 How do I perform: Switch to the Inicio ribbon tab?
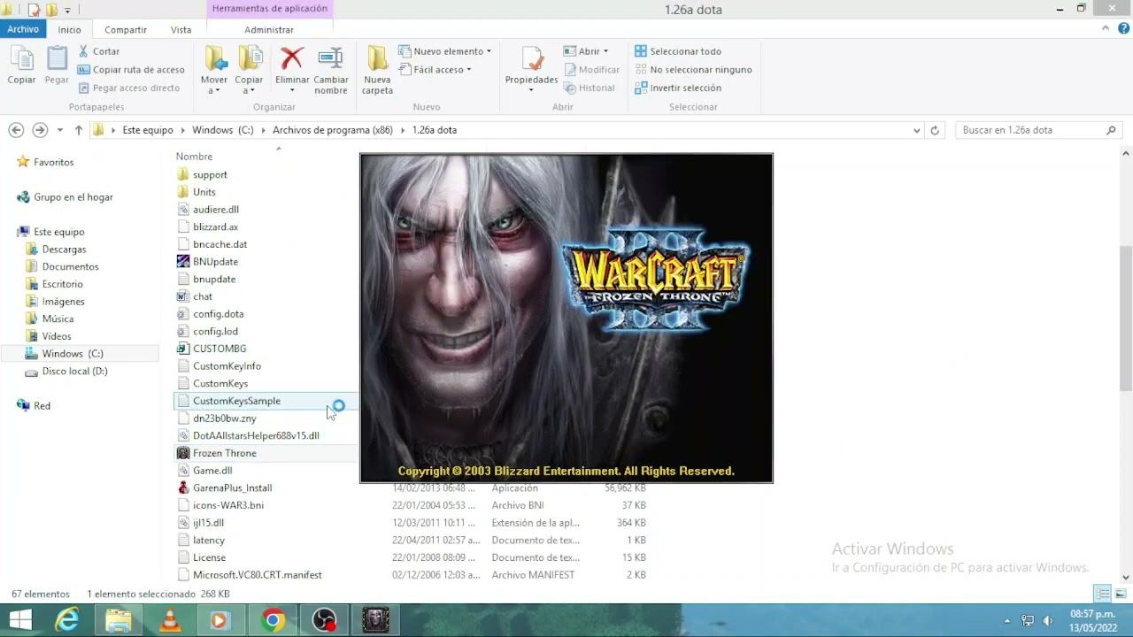tap(69, 29)
